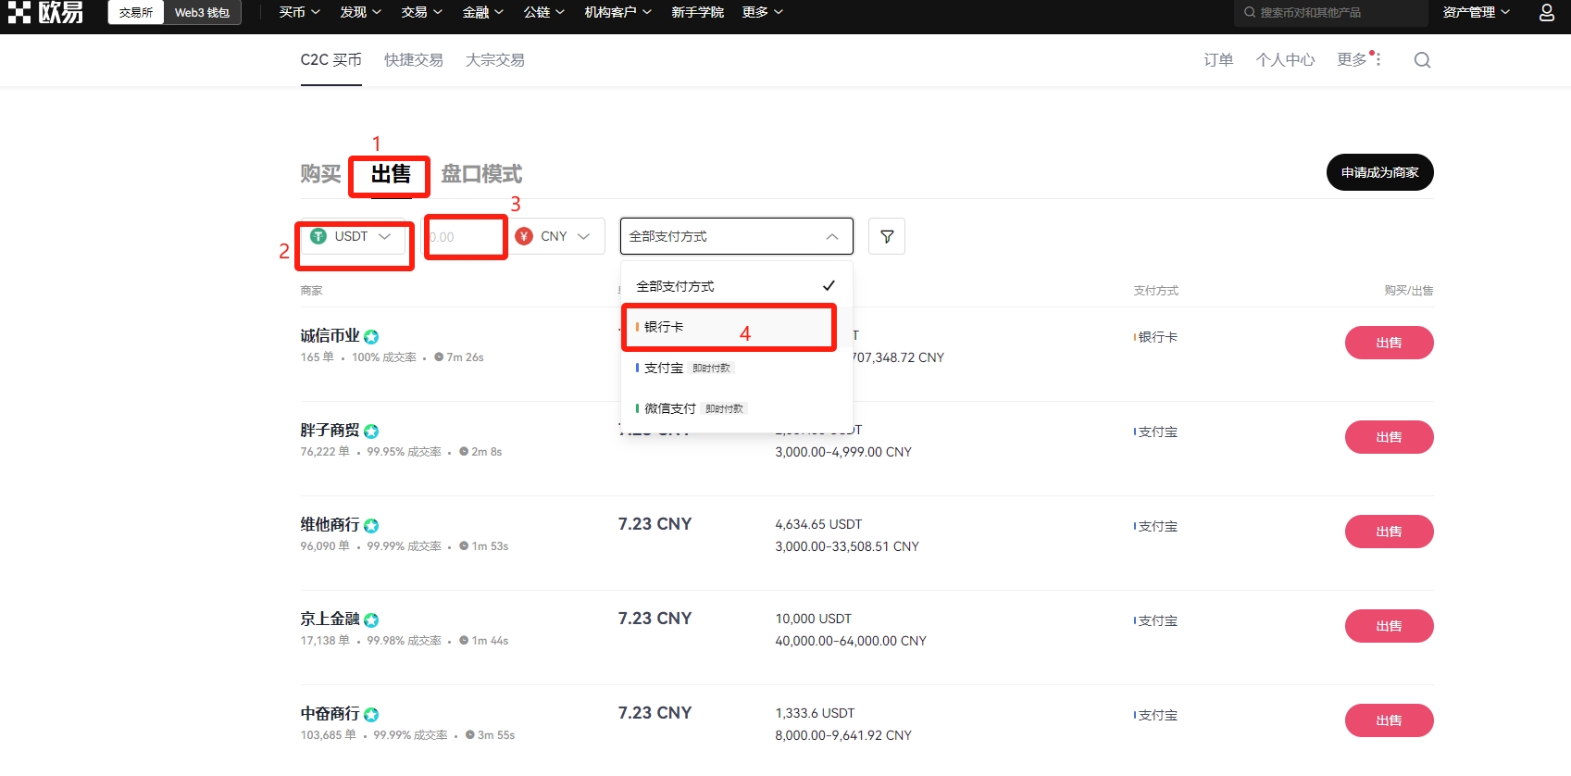Image resolution: width=1571 pixels, height=776 pixels.
Task: Expand the 机构客户 top menu
Action: [618, 12]
